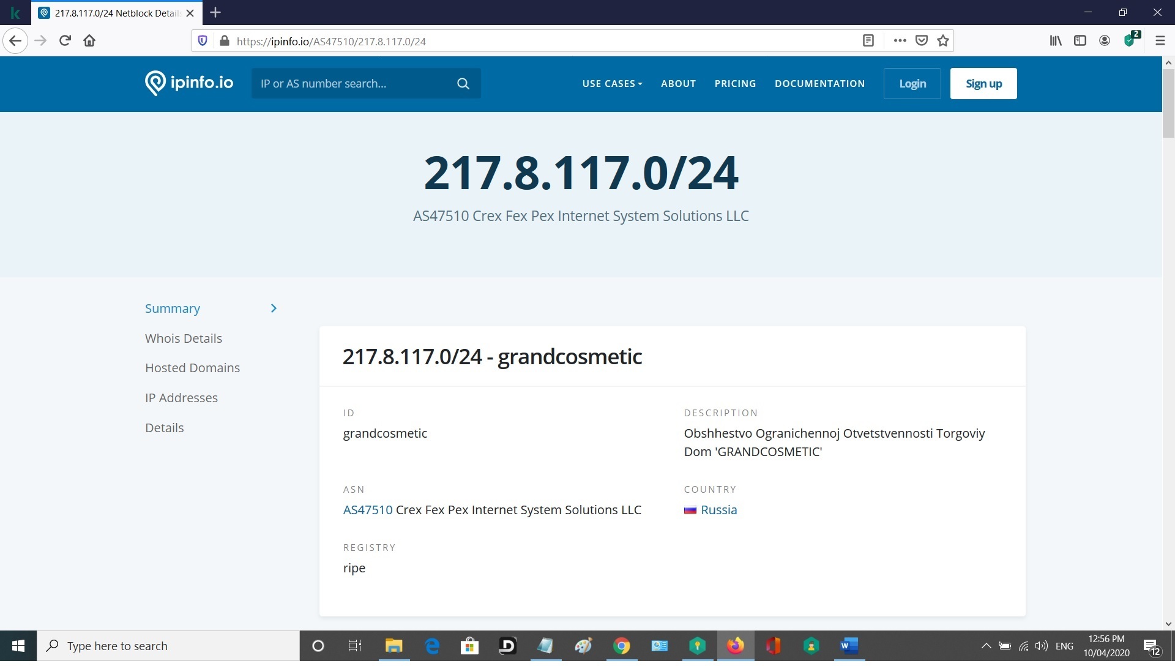Click the page vertical scrollbar thumb
Screen dimensions: 1175x666
point(1168,104)
